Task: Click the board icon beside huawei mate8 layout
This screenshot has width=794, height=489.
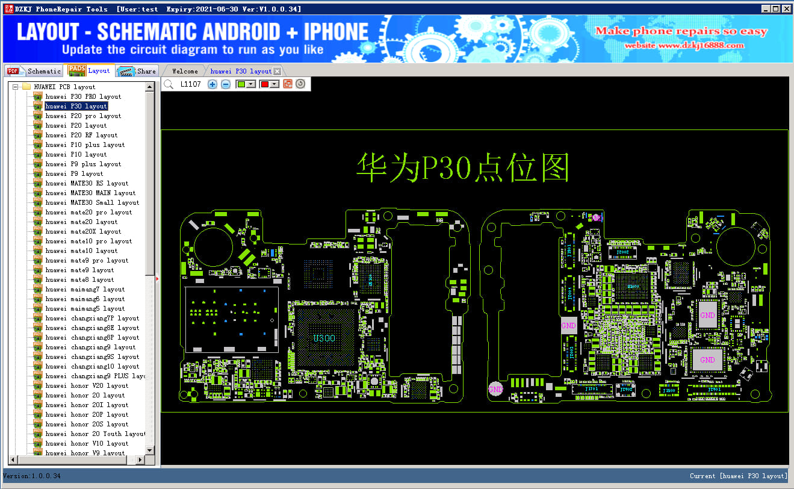Action: tap(38, 279)
